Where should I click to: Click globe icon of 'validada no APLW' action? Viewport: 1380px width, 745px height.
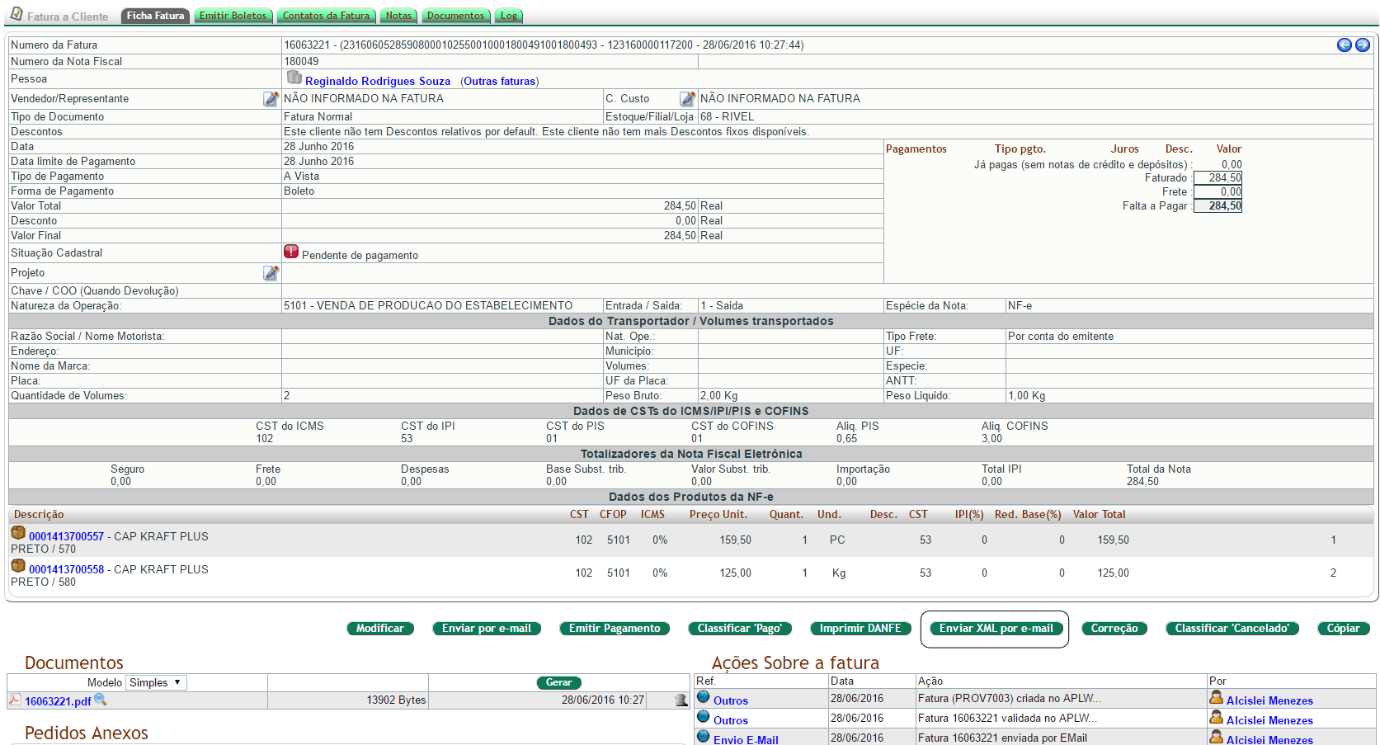tap(704, 717)
